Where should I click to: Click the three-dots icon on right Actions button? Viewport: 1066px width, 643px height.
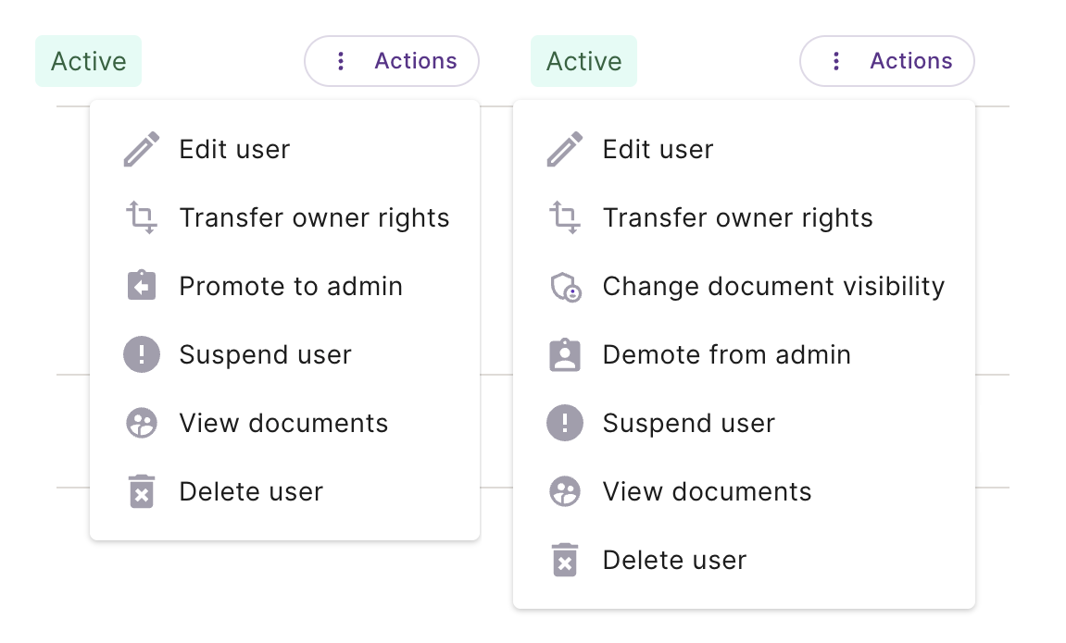(836, 61)
